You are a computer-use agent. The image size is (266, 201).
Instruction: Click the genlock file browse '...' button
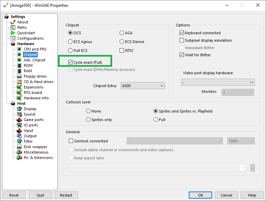click(x=252, y=168)
